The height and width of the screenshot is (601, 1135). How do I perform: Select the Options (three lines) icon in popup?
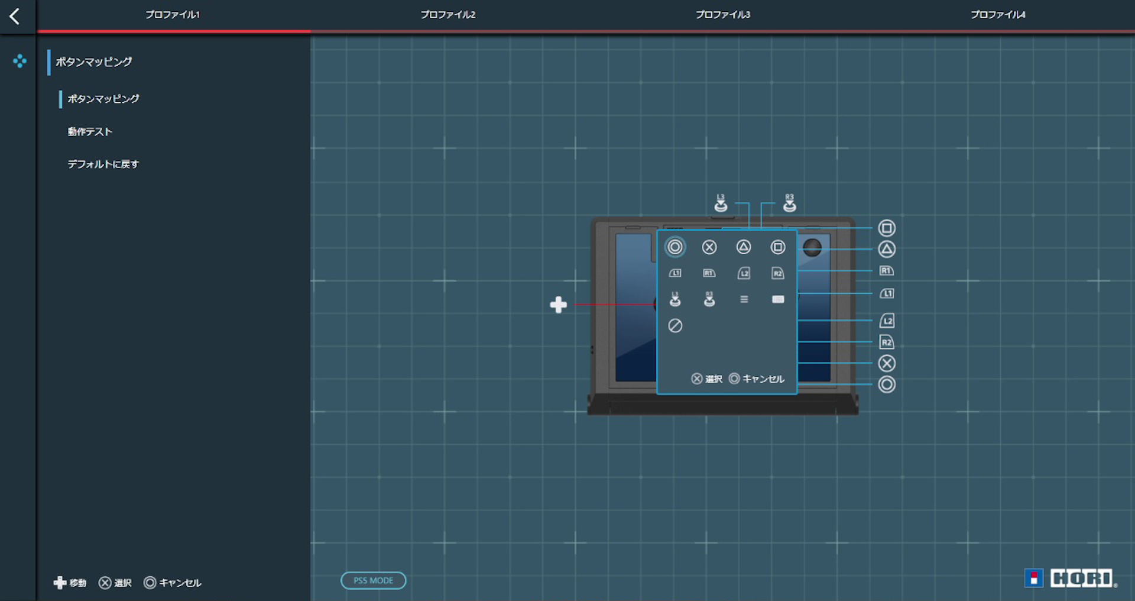744,299
